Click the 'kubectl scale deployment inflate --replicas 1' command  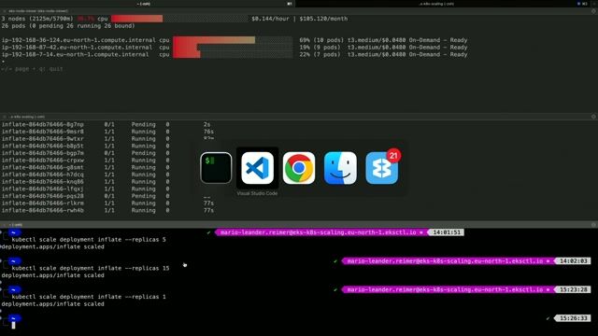[x=89, y=297]
